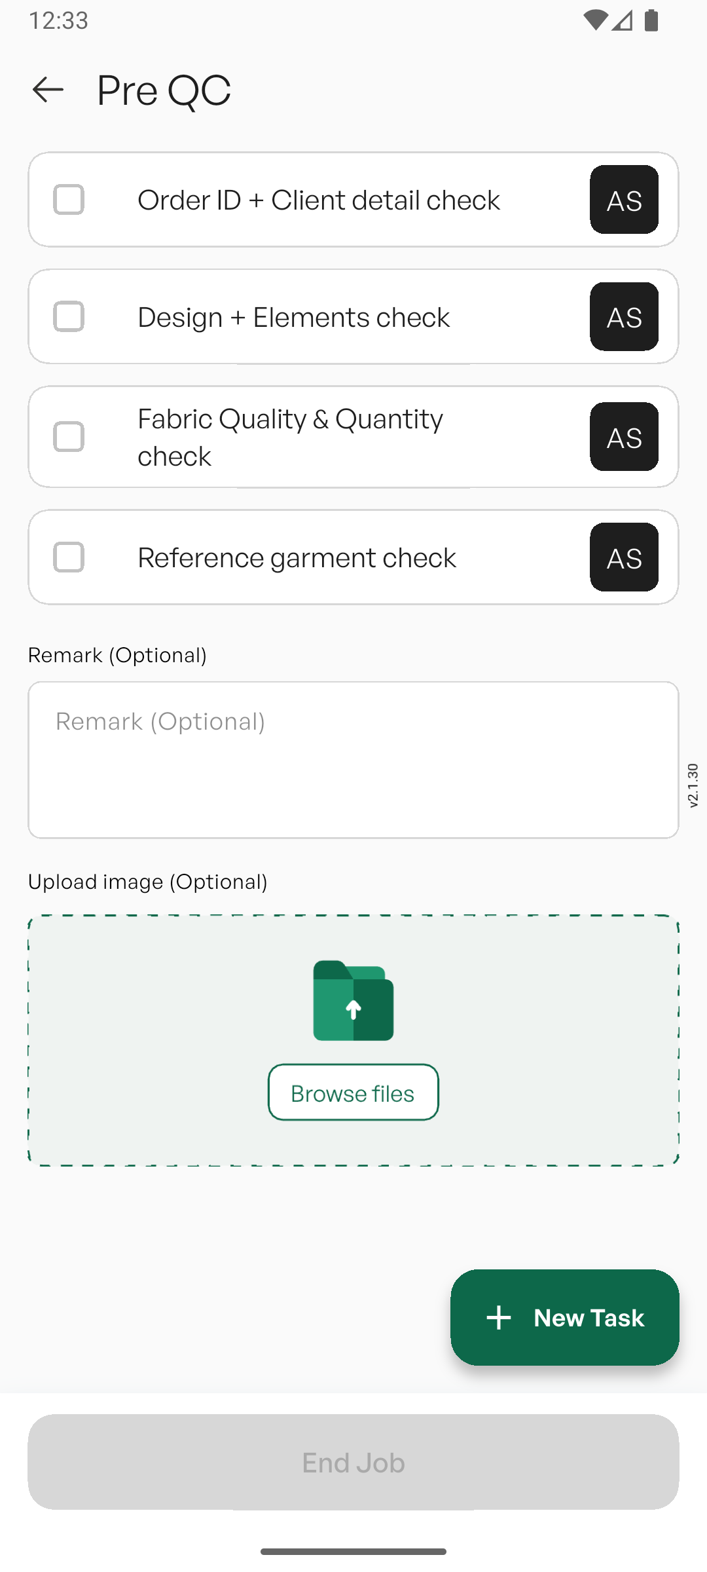Tap the green folder upload icon
Viewport: 707px width, 1572px height.
click(353, 1000)
